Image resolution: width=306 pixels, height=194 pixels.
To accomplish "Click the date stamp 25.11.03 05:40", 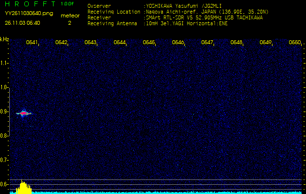I will pyautogui.click(x=22, y=23).
